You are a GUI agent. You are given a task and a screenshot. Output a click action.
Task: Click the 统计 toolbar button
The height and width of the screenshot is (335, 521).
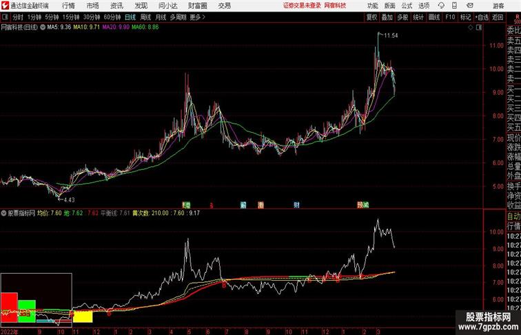coord(418,17)
